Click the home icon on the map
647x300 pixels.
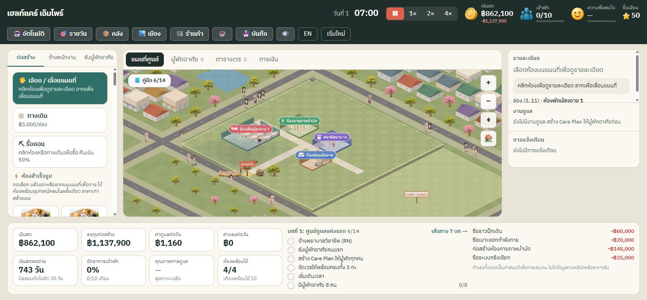coord(488,138)
